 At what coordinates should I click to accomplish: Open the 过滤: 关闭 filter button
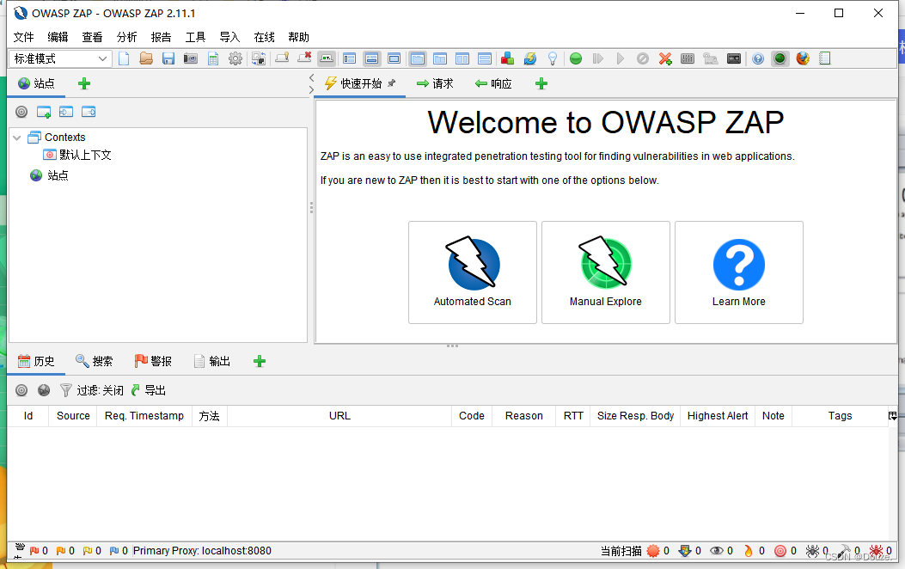click(92, 391)
